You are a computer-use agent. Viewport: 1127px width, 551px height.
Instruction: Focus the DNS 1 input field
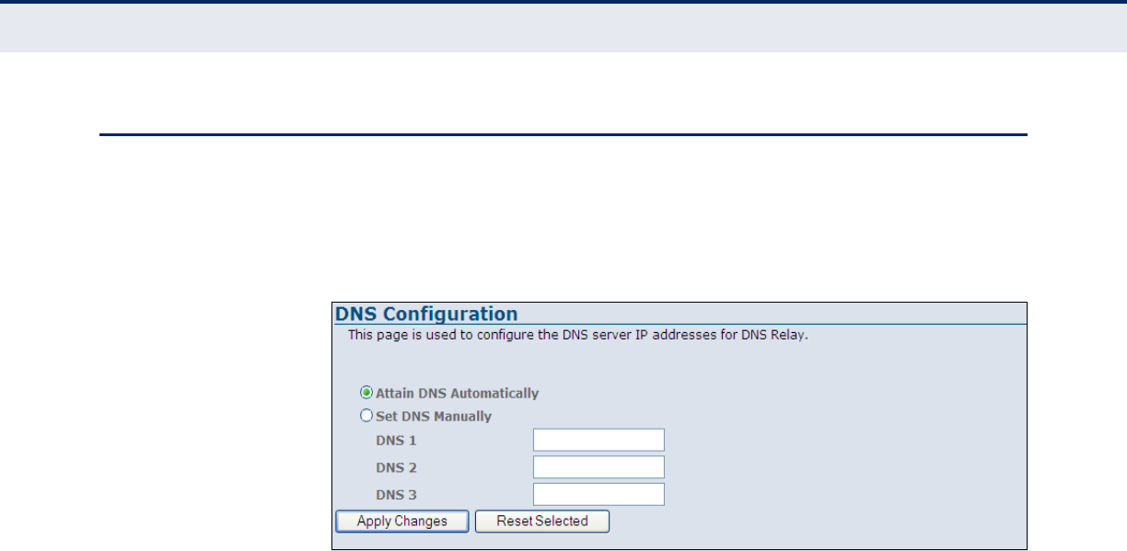point(598,440)
